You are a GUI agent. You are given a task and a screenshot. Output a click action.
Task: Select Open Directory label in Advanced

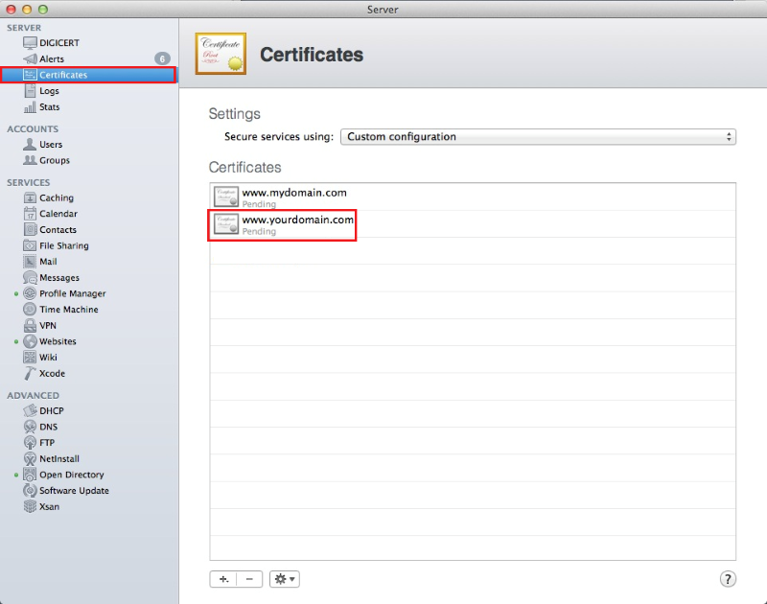pos(72,475)
